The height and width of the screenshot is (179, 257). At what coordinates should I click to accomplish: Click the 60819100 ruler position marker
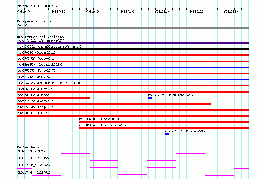click(x=127, y=12)
